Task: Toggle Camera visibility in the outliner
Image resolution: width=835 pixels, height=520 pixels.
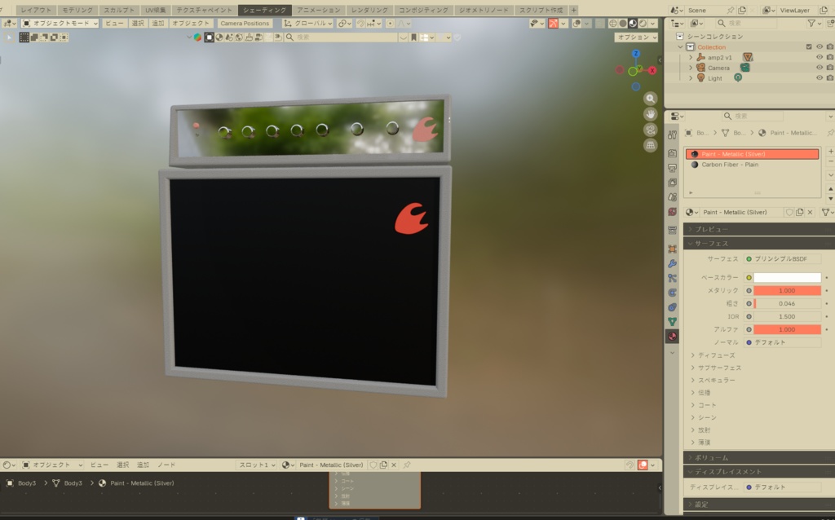Action: 820,68
